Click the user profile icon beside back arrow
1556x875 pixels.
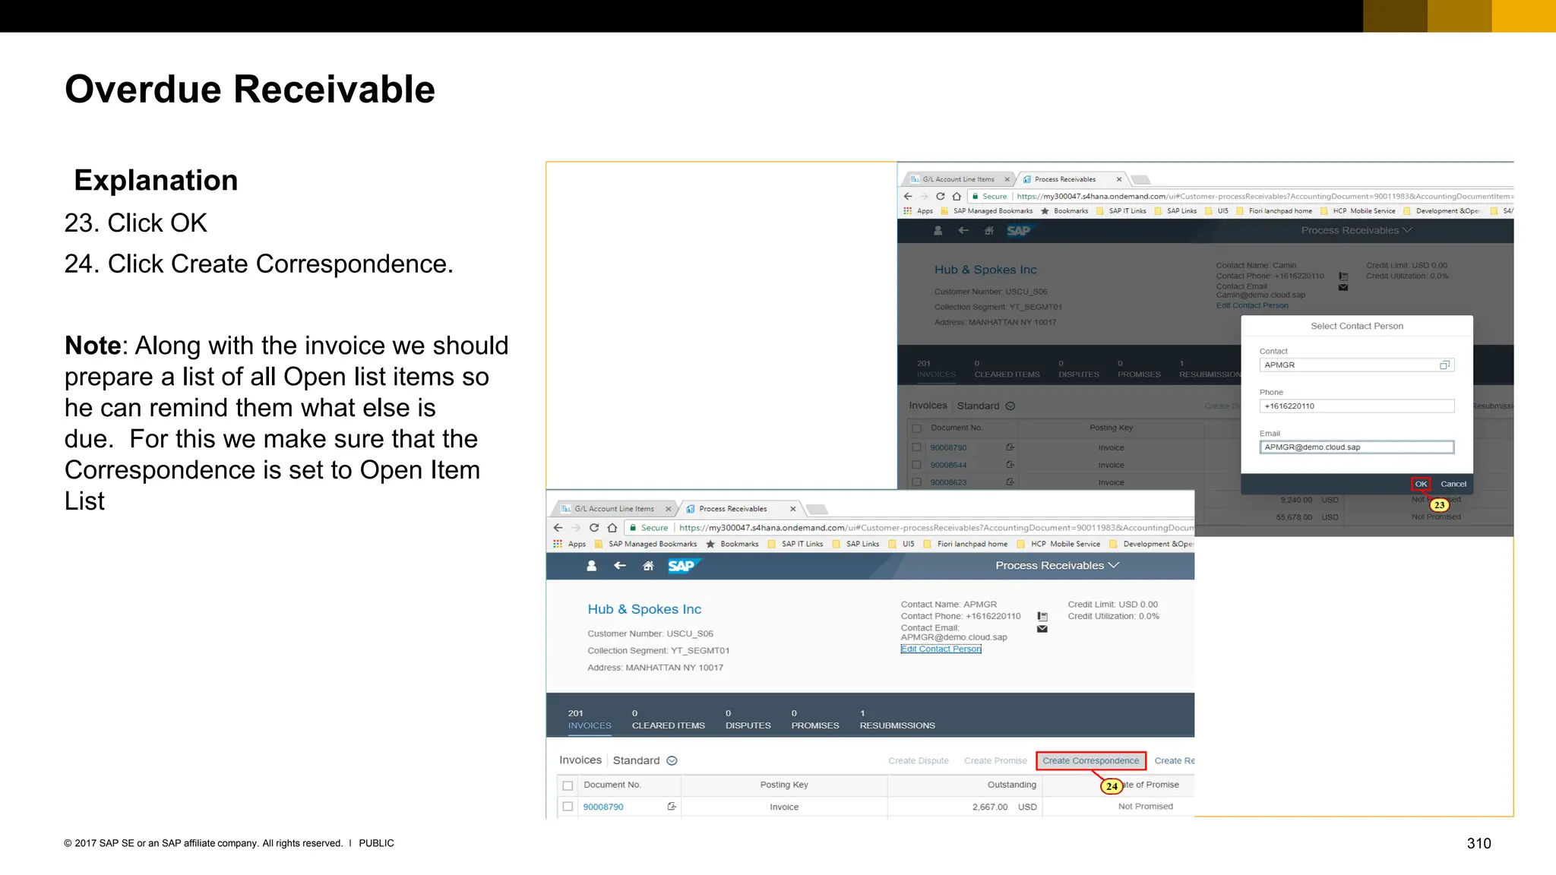click(x=592, y=566)
